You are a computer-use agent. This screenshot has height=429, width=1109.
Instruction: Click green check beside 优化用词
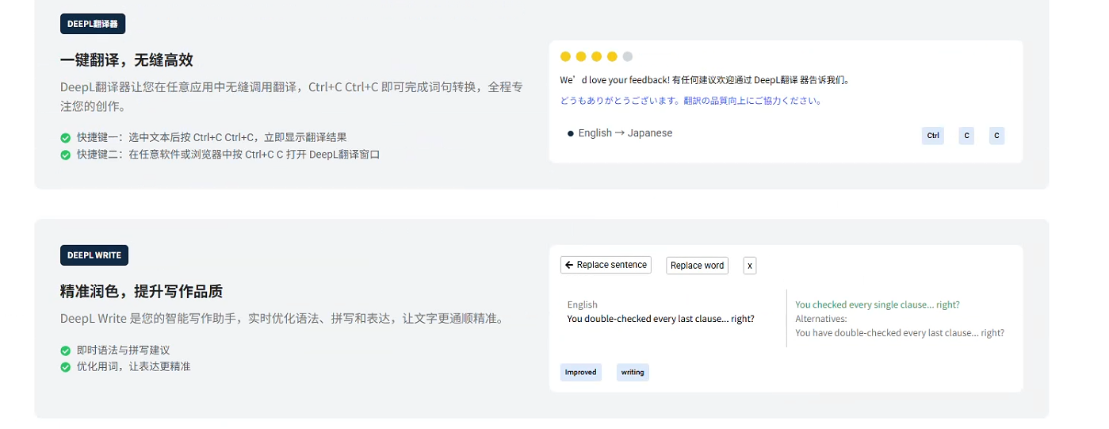tap(66, 367)
